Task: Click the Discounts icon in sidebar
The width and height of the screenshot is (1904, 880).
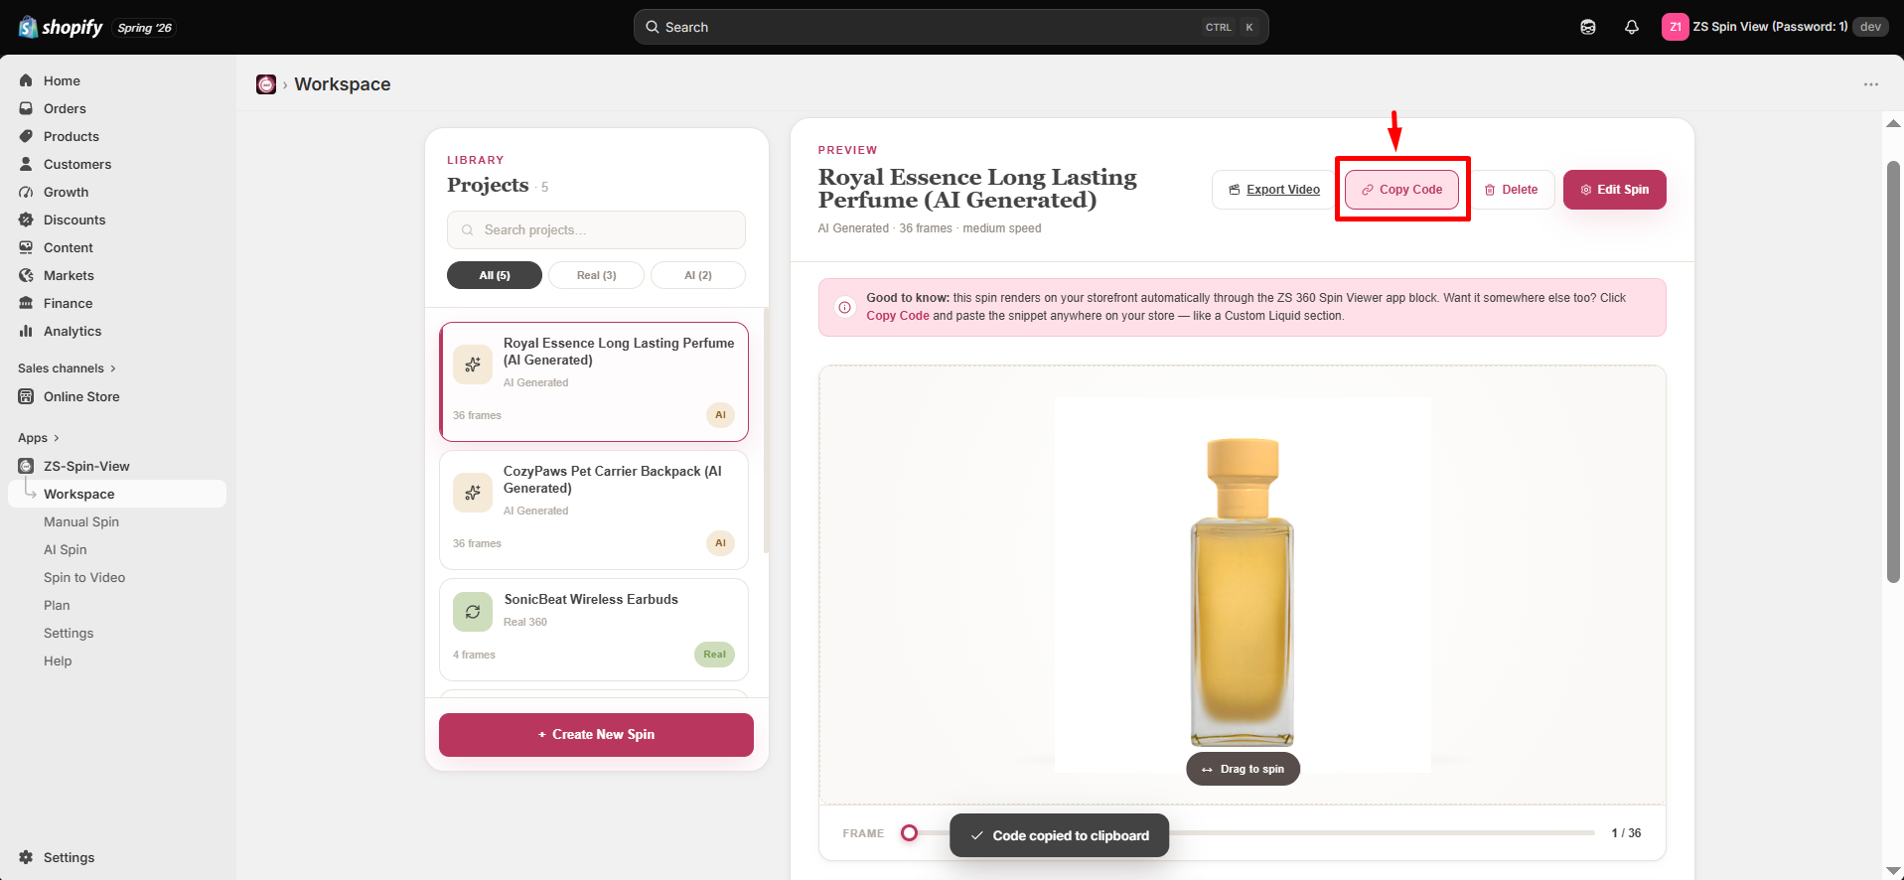Action: pyautogui.click(x=26, y=220)
